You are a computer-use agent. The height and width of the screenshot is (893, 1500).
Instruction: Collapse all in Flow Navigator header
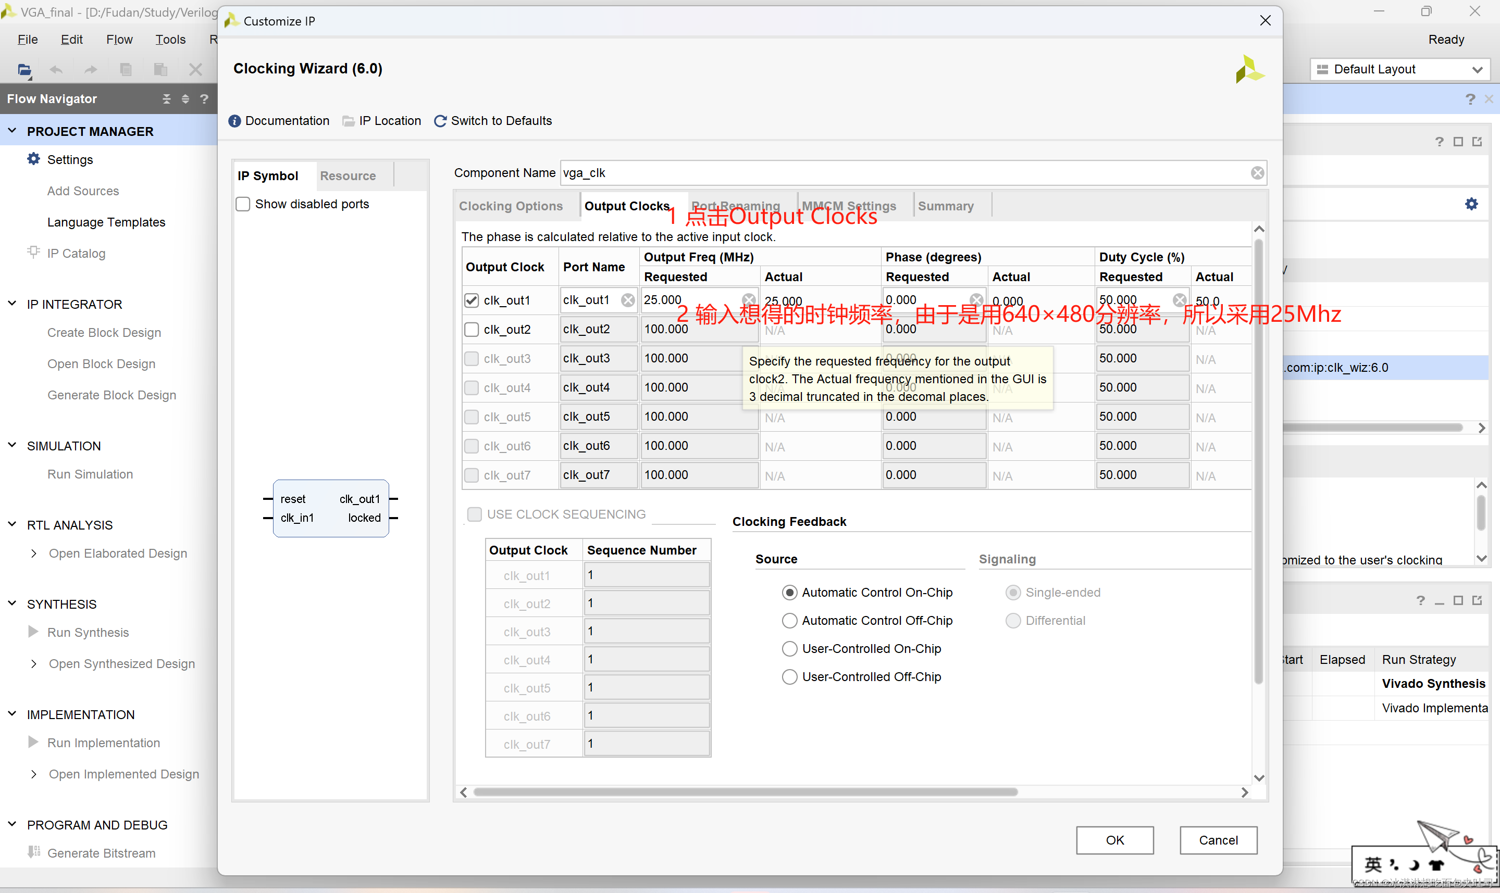(167, 99)
